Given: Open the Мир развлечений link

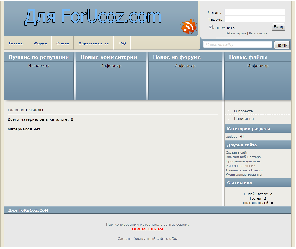Looking at the screenshot, I should (241, 166).
